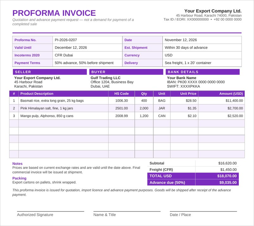Click the Valid Until label

pyautogui.click(x=23, y=47)
